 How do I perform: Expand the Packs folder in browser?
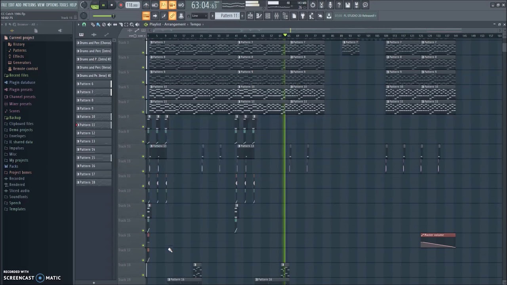click(x=13, y=166)
